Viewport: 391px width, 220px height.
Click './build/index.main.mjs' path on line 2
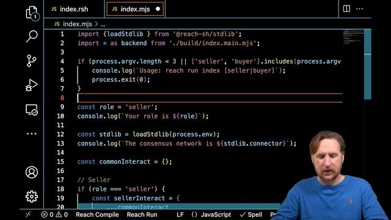pyautogui.click(x=213, y=43)
